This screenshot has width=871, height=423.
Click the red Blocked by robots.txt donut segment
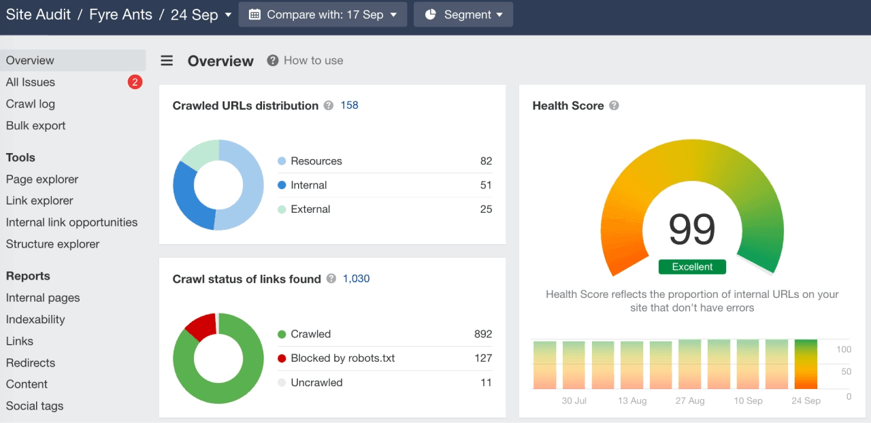pyautogui.click(x=200, y=326)
